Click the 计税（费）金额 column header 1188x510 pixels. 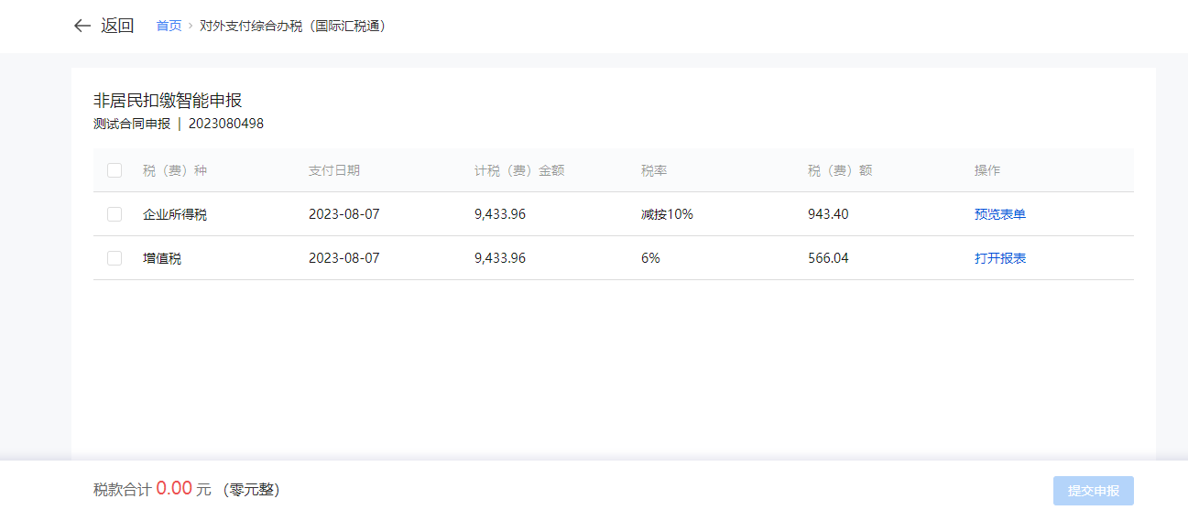coord(519,170)
